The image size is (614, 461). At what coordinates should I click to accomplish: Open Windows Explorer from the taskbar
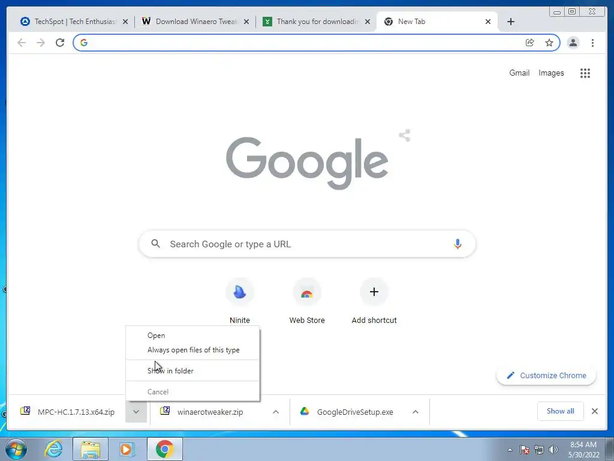[x=91, y=449]
